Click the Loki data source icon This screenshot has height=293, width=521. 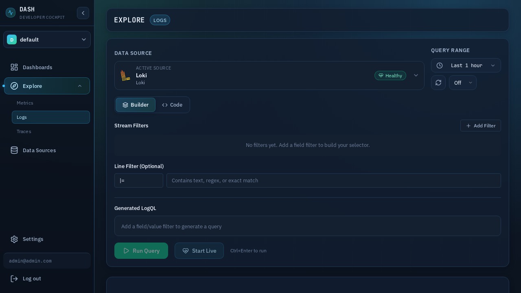coord(125,75)
